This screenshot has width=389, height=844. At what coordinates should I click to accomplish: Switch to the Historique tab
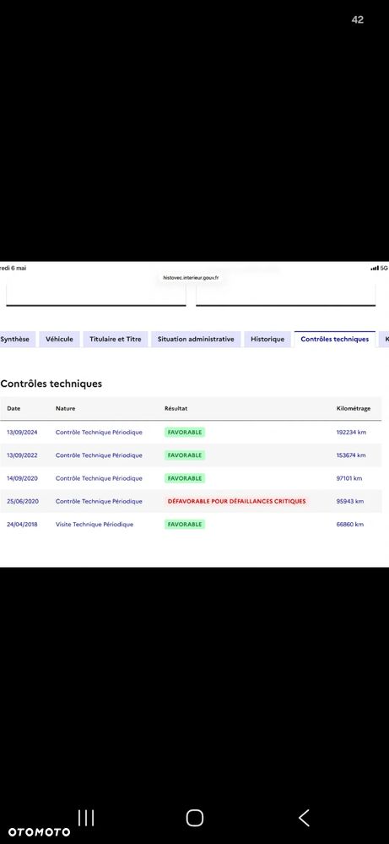pos(267,340)
